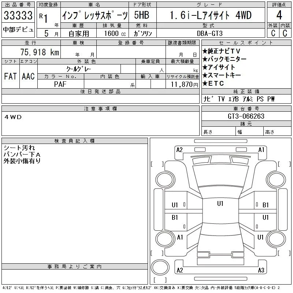Select the シート汚れ inspector note
The width and height of the screenshot is (293, 293).
pyautogui.click(x=19, y=148)
